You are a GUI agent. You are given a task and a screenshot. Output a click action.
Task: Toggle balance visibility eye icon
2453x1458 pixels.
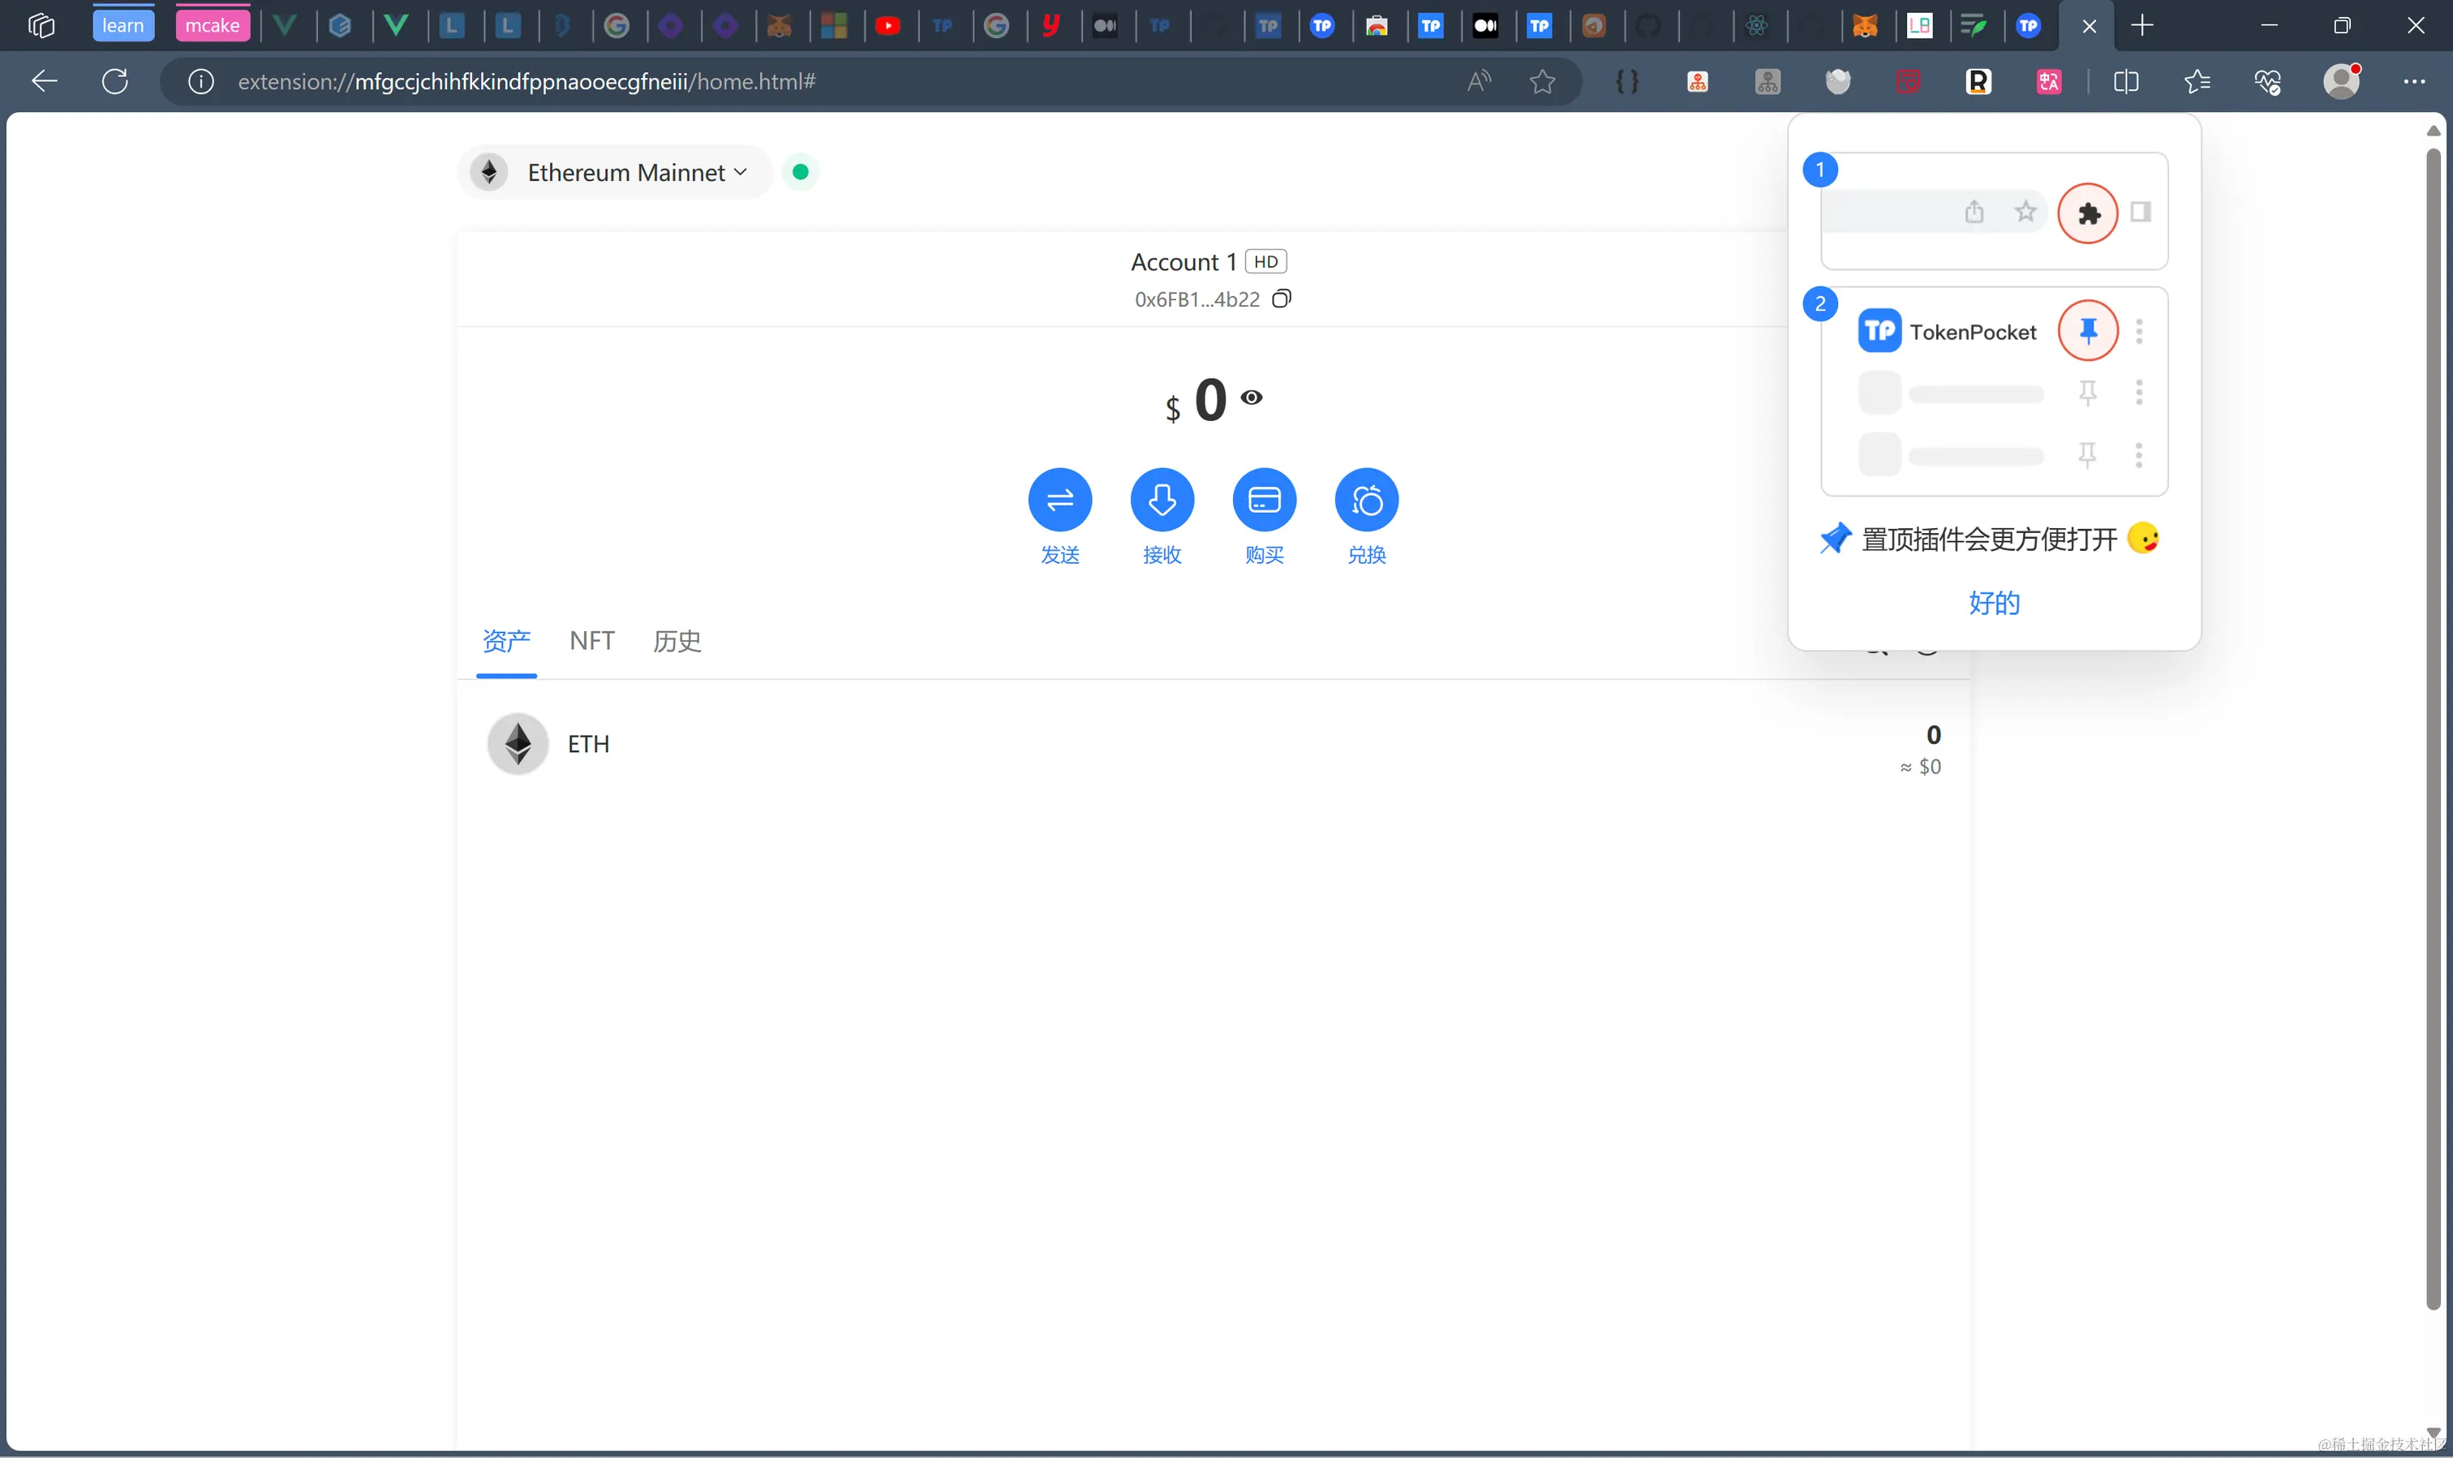coord(1251,397)
